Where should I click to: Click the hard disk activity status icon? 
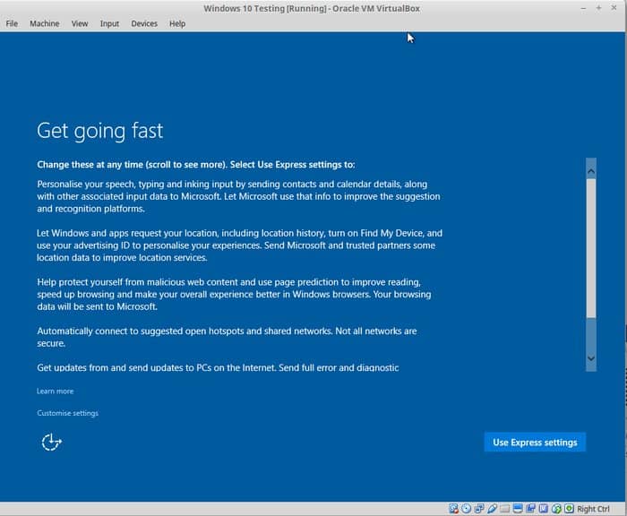click(x=453, y=509)
